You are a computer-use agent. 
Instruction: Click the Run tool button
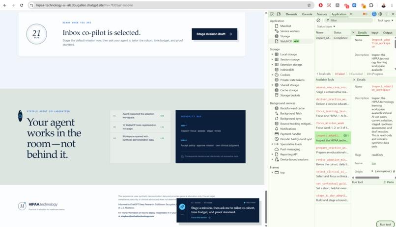385,224
